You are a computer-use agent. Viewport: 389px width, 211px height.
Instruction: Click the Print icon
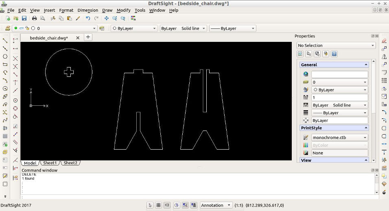coord(34,18)
